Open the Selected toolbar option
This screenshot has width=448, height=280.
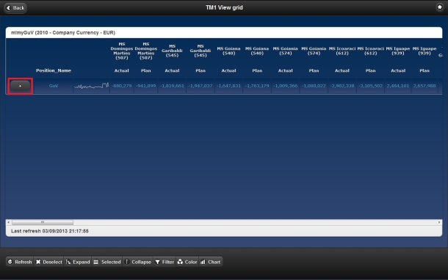click(x=107, y=262)
